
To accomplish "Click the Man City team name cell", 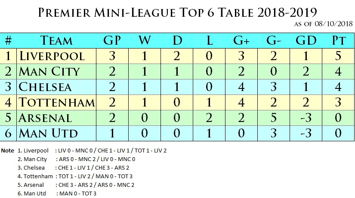I will click(x=56, y=71).
